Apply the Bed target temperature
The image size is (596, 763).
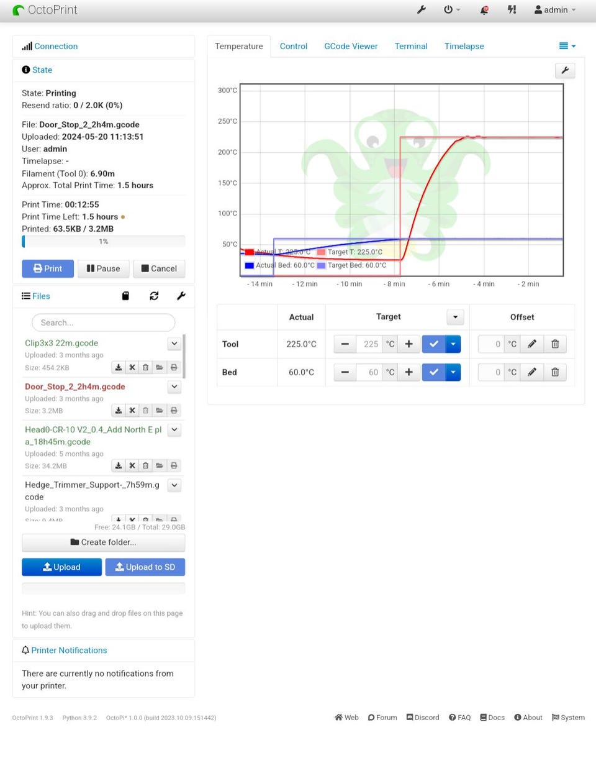pyautogui.click(x=433, y=372)
